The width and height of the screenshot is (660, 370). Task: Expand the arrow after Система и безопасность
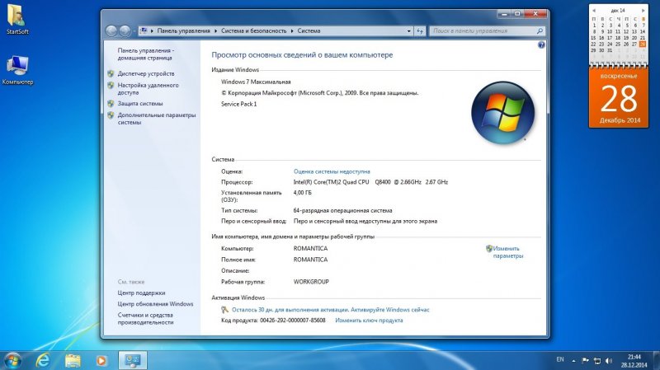point(292,30)
